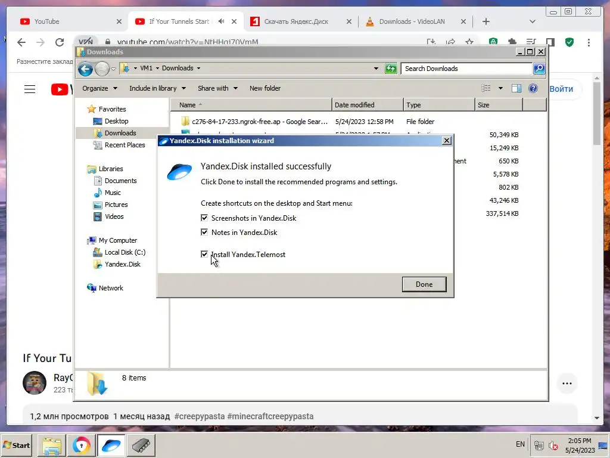Click the Search Downloads magnifier icon
610x458 pixels.
pyautogui.click(x=539, y=69)
